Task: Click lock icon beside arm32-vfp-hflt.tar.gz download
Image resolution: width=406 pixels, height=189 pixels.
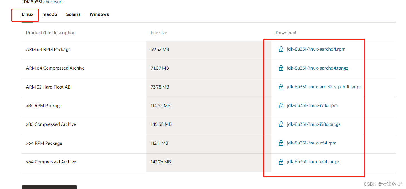Action: click(x=281, y=87)
